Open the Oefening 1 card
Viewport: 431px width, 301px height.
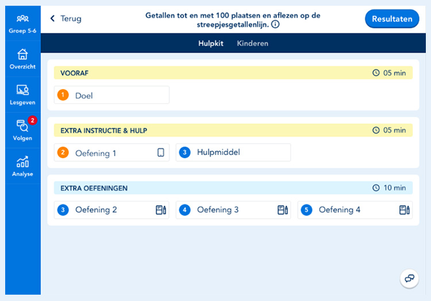pyautogui.click(x=111, y=152)
